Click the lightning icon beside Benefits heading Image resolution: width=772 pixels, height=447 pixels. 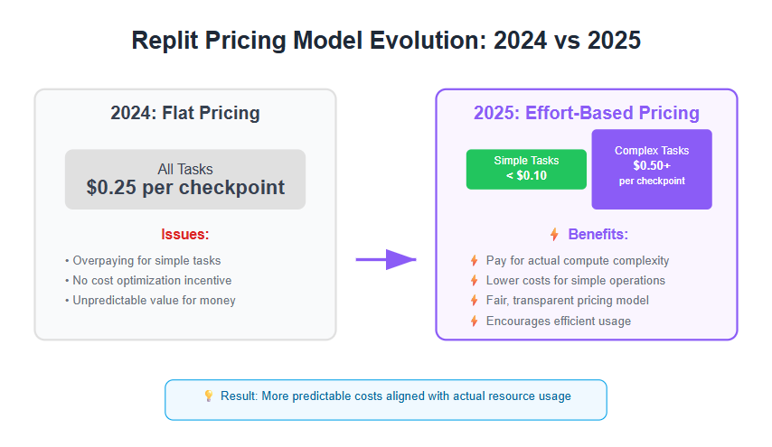click(554, 235)
